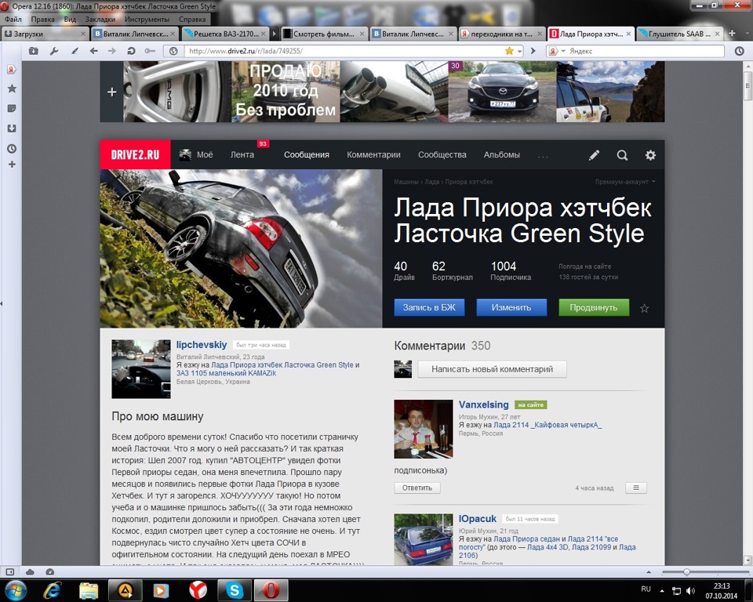Click the plus icon on the promo photo strip

click(112, 92)
